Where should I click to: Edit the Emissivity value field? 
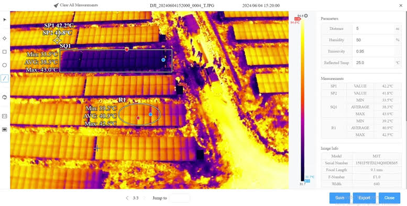click(373, 52)
